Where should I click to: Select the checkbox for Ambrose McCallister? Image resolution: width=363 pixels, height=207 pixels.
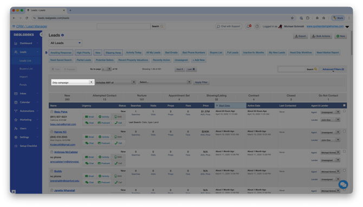(x=344, y=151)
